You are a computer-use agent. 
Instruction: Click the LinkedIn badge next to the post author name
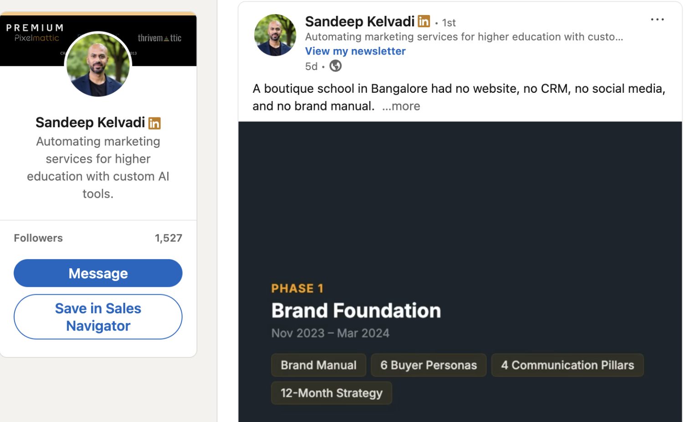[x=423, y=21]
